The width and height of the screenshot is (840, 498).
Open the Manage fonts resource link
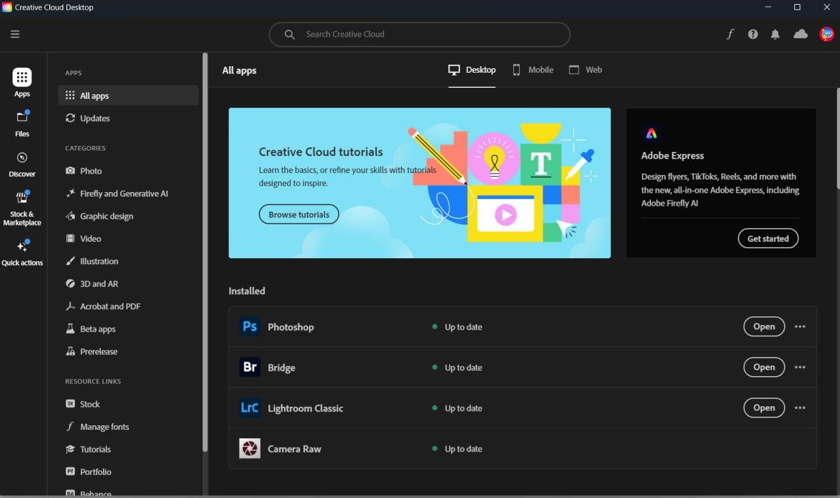(129, 427)
